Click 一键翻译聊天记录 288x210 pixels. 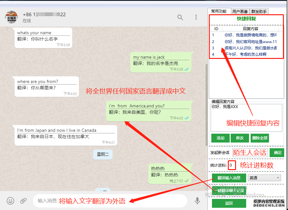pyautogui.click(x=229, y=191)
